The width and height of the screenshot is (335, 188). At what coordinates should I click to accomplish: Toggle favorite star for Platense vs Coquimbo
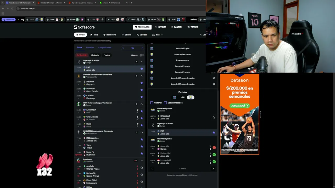click(142, 83)
